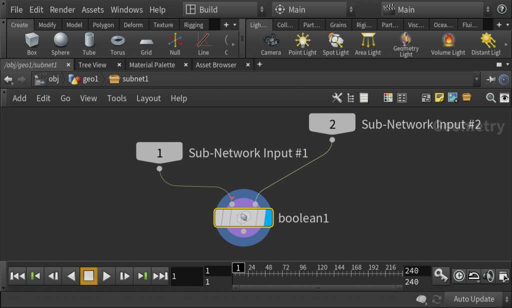Toggle audio speaker icon in playbar

(x=488, y=276)
